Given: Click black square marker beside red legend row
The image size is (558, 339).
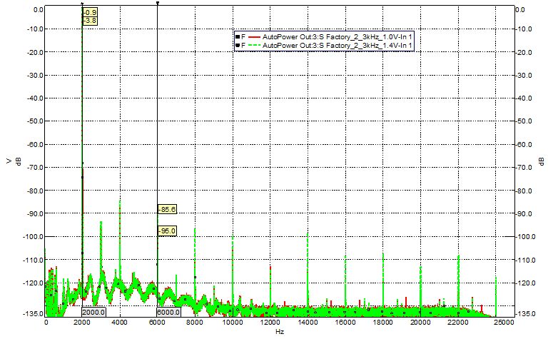Looking at the screenshot, I should point(238,36).
